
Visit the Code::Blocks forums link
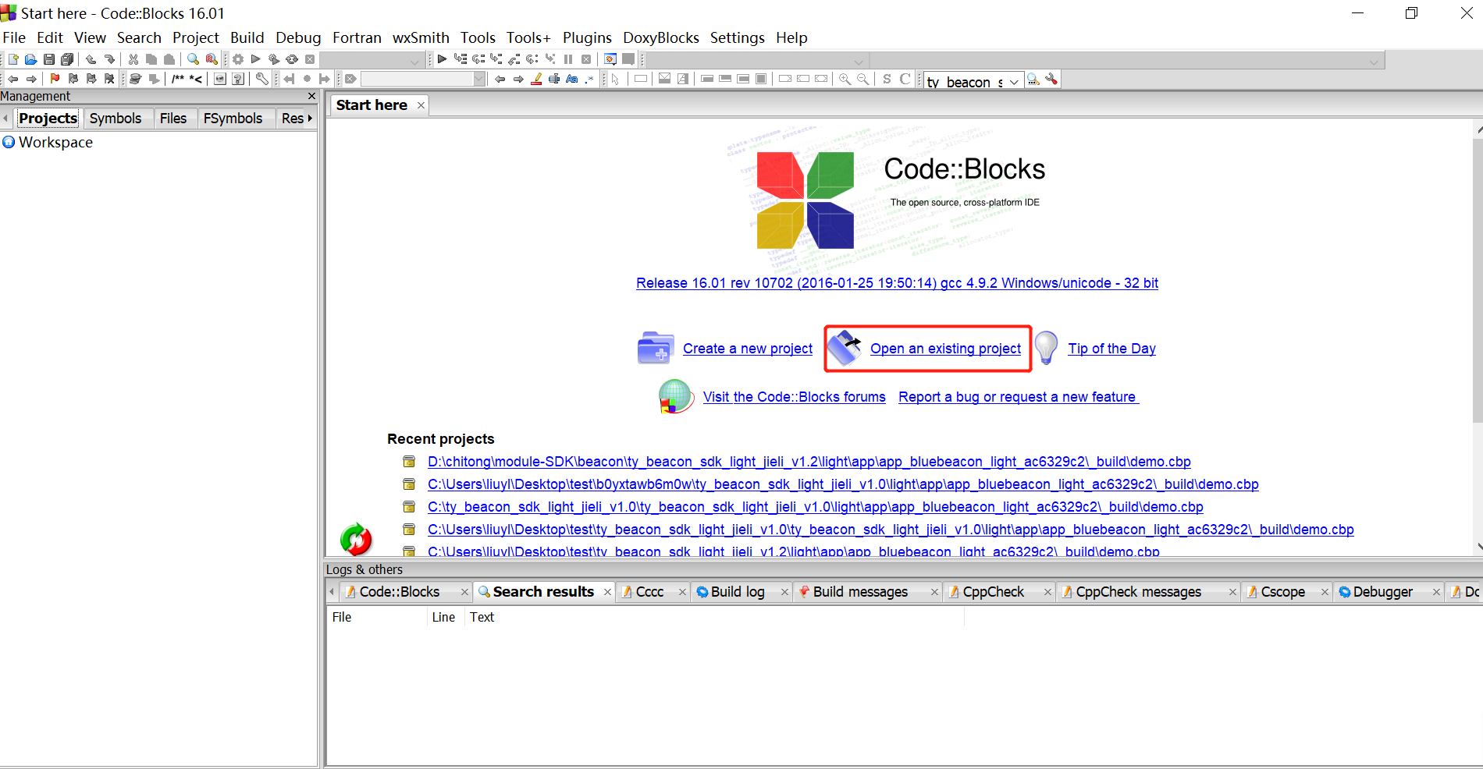(x=794, y=397)
